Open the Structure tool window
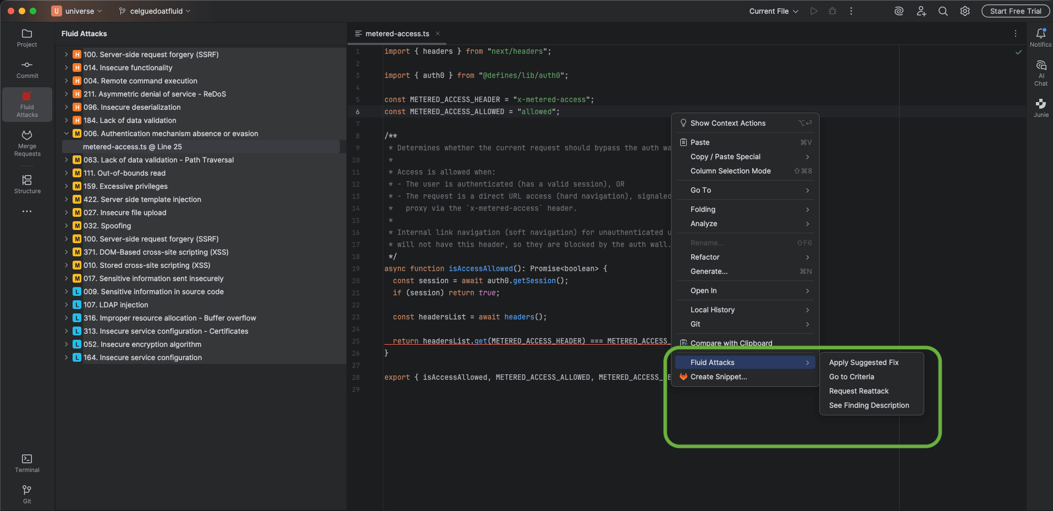The image size is (1053, 511). point(27,184)
